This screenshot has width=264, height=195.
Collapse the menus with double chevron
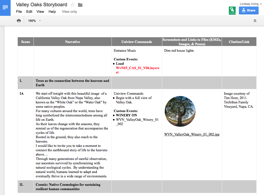tap(255, 21)
